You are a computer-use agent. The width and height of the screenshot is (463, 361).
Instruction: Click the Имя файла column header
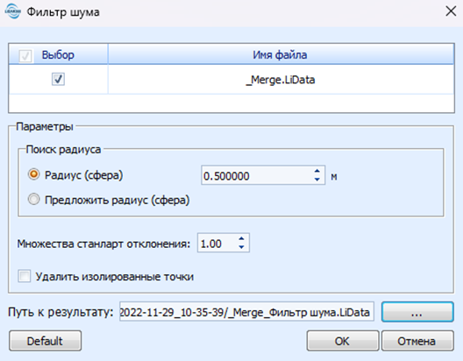point(281,54)
